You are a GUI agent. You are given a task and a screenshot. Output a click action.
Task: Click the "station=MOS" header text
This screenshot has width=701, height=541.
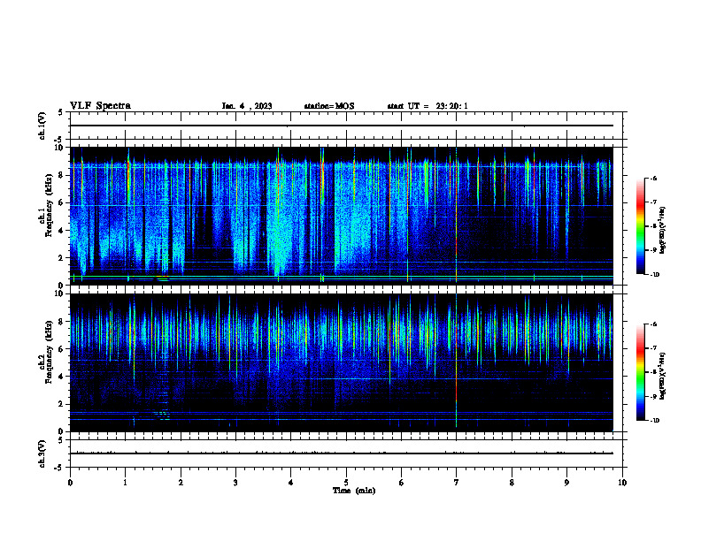(329, 106)
